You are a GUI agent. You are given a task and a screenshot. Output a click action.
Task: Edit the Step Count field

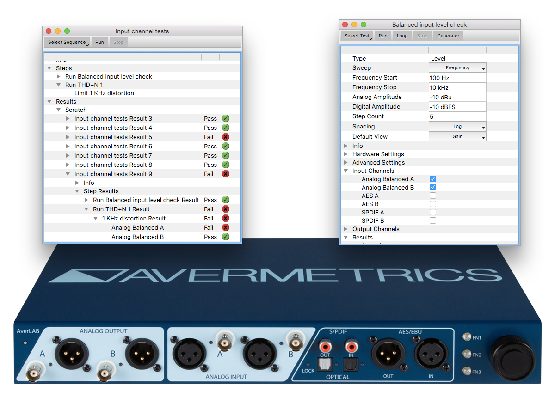click(x=457, y=116)
